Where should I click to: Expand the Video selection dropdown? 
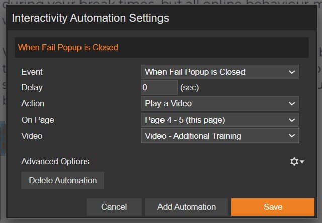[220, 136]
